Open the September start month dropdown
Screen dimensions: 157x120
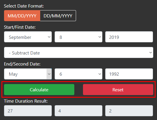point(28,37)
